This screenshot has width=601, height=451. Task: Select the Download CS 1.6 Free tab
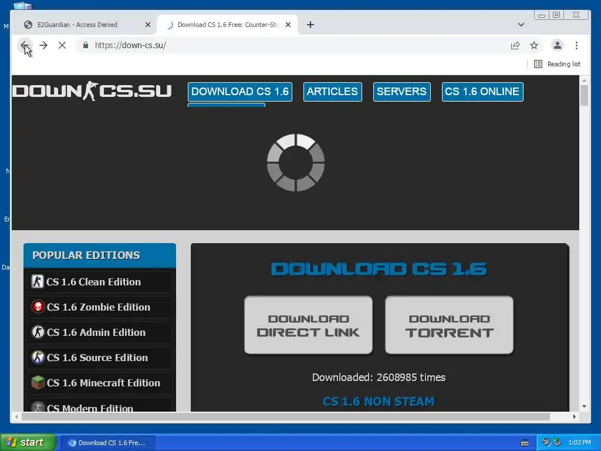(227, 25)
